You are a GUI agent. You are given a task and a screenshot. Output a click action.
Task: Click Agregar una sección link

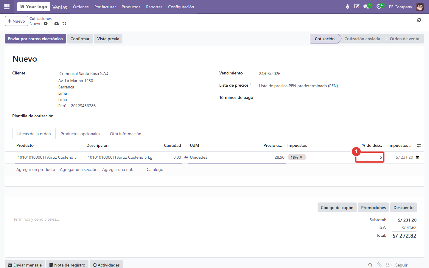79,169
